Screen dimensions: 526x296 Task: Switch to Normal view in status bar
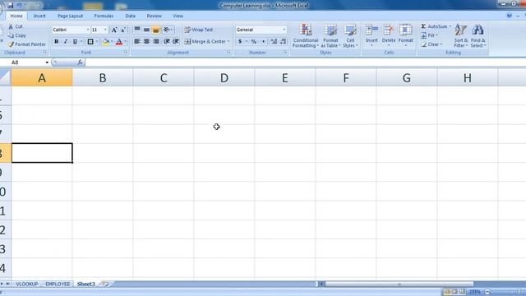click(447, 292)
